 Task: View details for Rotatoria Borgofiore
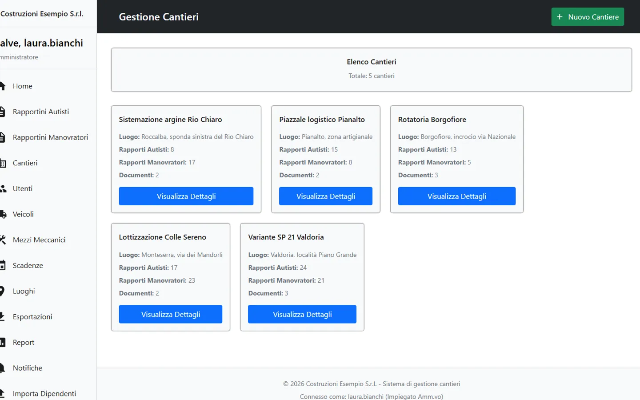(x=457, y=196)
